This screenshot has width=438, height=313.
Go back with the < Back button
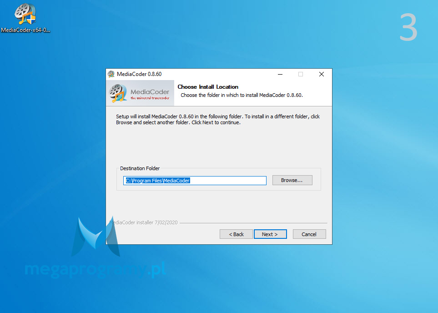point(236,234)
